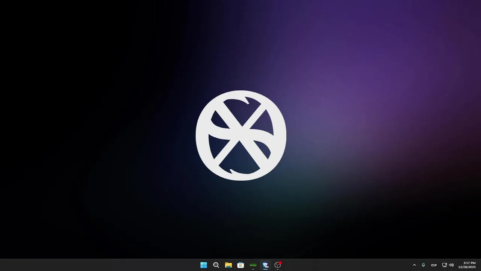Open the Windows Start menu
Viewport: 481px width, 271px height.
coord(204,265)
